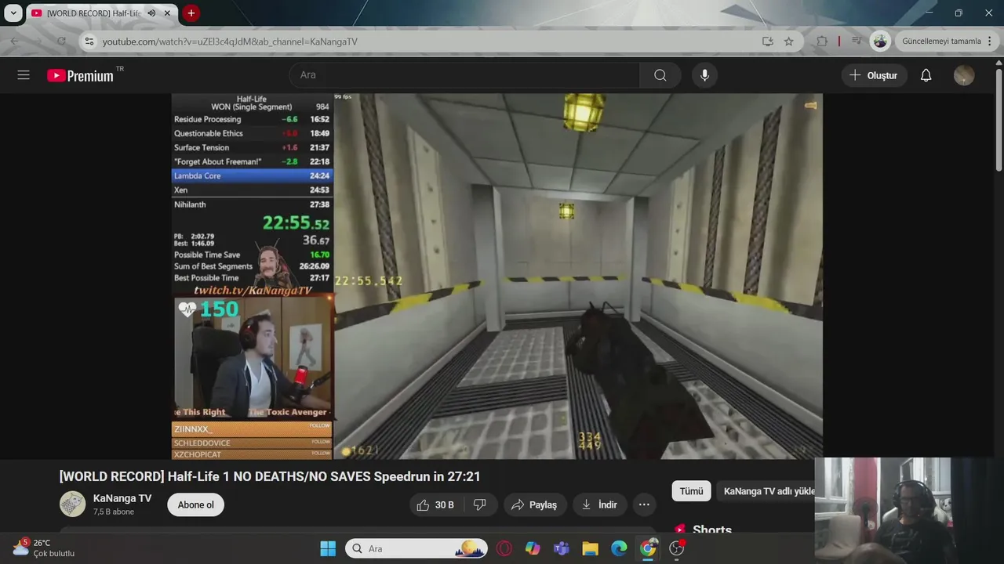Image resolution: width=1004 pixels, height=564 pixels.
Task: Open Chrome media control icon
Action: tap(857, 42)
